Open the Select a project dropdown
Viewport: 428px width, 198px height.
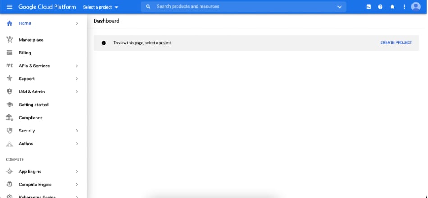pyautogui.click(x=100, y=7)
